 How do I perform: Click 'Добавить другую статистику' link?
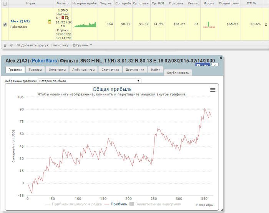coord(42,45)
